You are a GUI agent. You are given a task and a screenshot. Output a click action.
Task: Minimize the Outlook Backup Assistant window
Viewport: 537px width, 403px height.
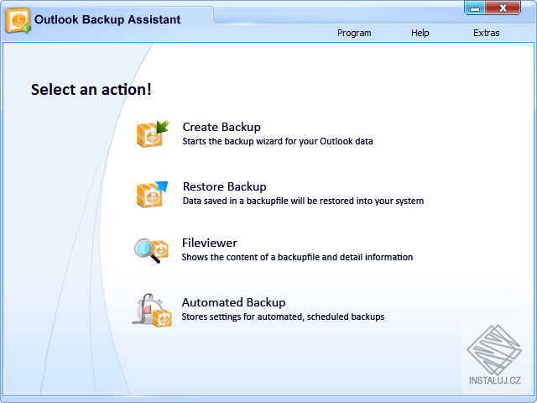(475, 8)
